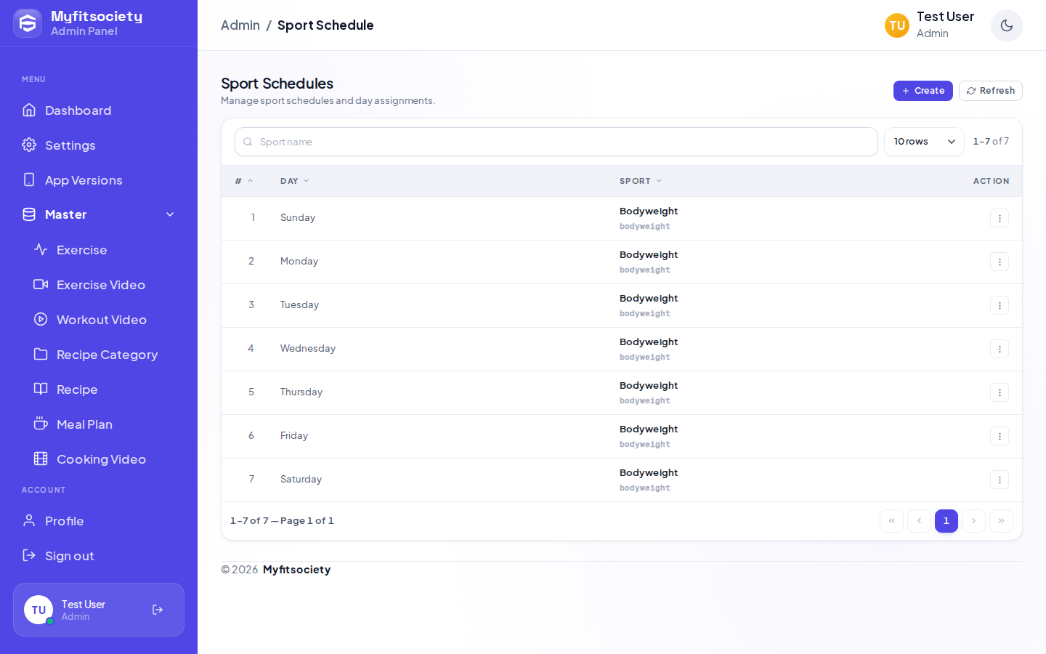The width and height of the screenshot is (1046, 654).
Task: Open the 10 rows dropdown
Action: click(x=924, y=142)
